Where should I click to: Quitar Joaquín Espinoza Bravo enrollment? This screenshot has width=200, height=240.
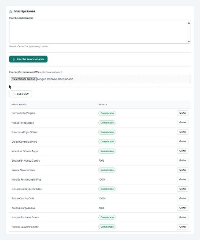183,217
